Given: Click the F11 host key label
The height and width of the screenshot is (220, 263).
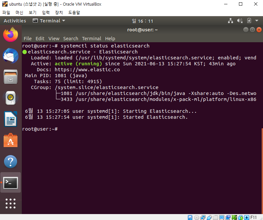Looking at the screenshot, I should tap(253, 217).
